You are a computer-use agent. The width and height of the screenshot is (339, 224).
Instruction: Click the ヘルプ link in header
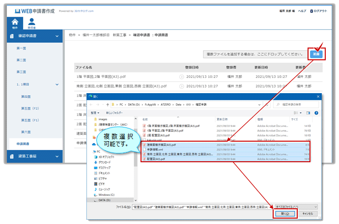click(x=302, y=11)
